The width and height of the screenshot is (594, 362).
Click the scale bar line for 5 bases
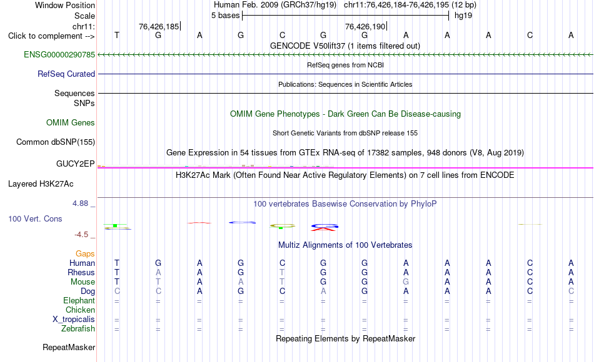click(x=346, y=16)
